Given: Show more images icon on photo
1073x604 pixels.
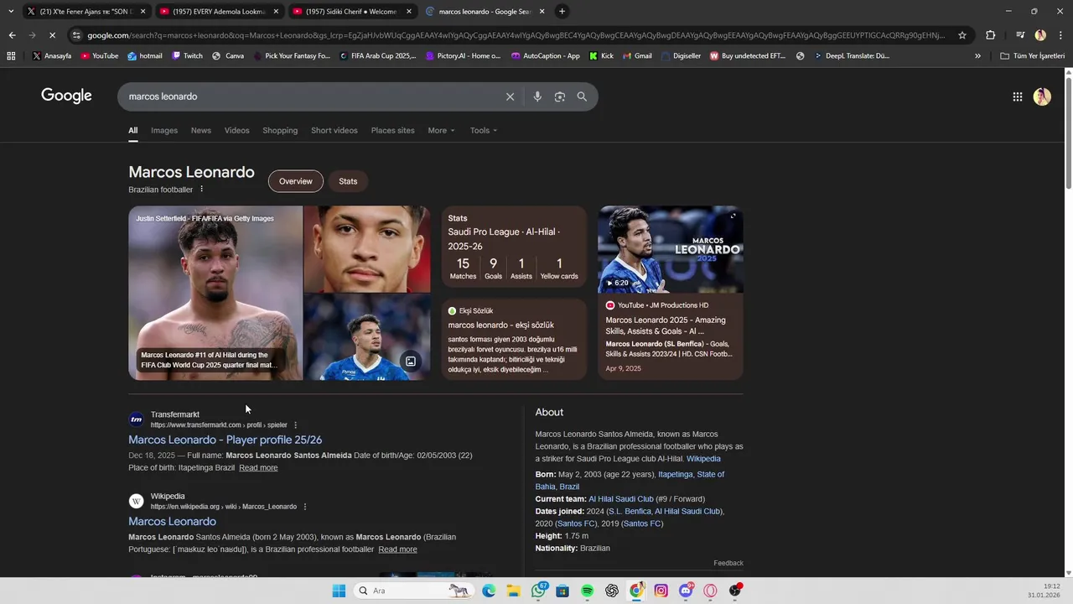Looking at the screenshot, I should coord(411,362).
